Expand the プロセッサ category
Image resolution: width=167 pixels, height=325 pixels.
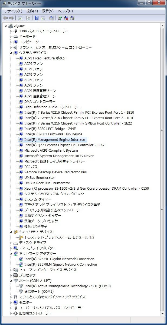11,275
